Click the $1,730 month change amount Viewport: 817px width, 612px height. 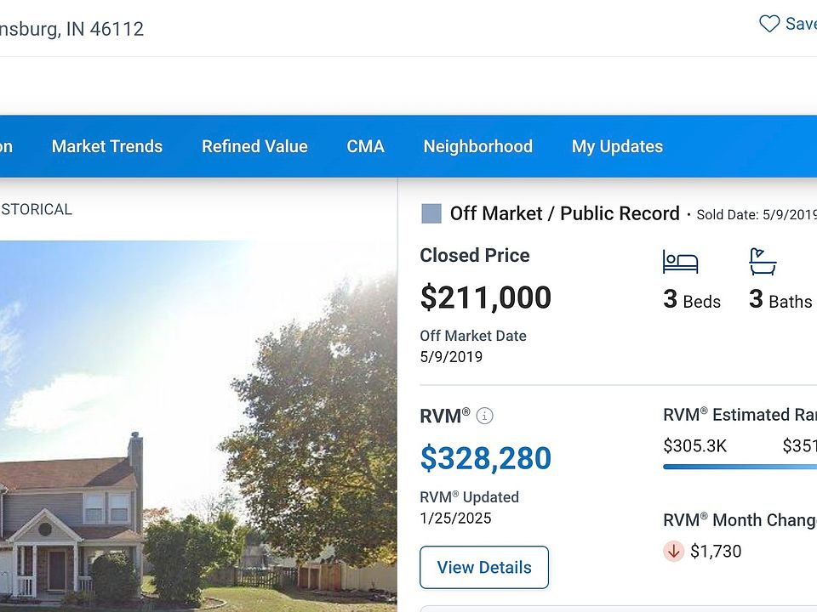tap(716, 551)
